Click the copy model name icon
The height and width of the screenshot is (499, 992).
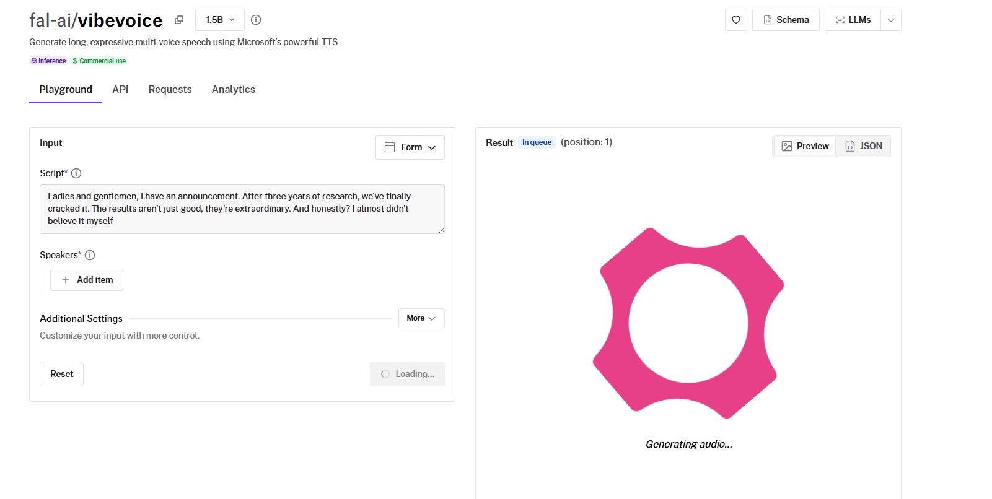point(179,20)
